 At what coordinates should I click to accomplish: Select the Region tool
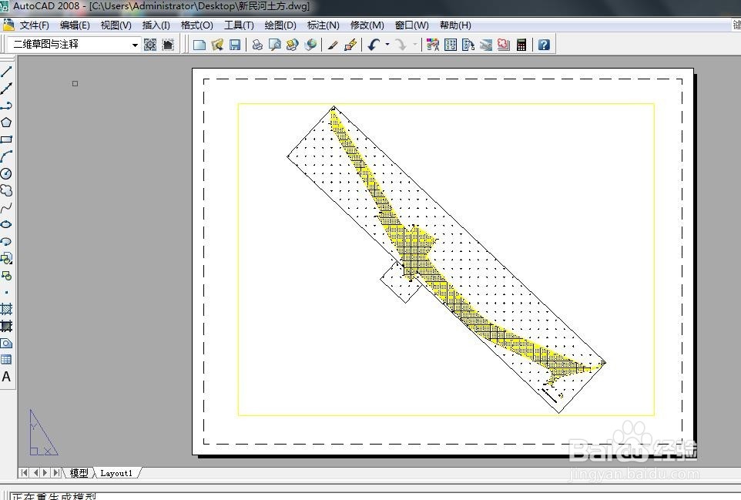(6, 344)
